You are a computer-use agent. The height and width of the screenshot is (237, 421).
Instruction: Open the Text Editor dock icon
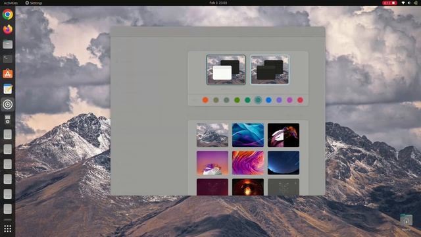(x=7, y=90)
